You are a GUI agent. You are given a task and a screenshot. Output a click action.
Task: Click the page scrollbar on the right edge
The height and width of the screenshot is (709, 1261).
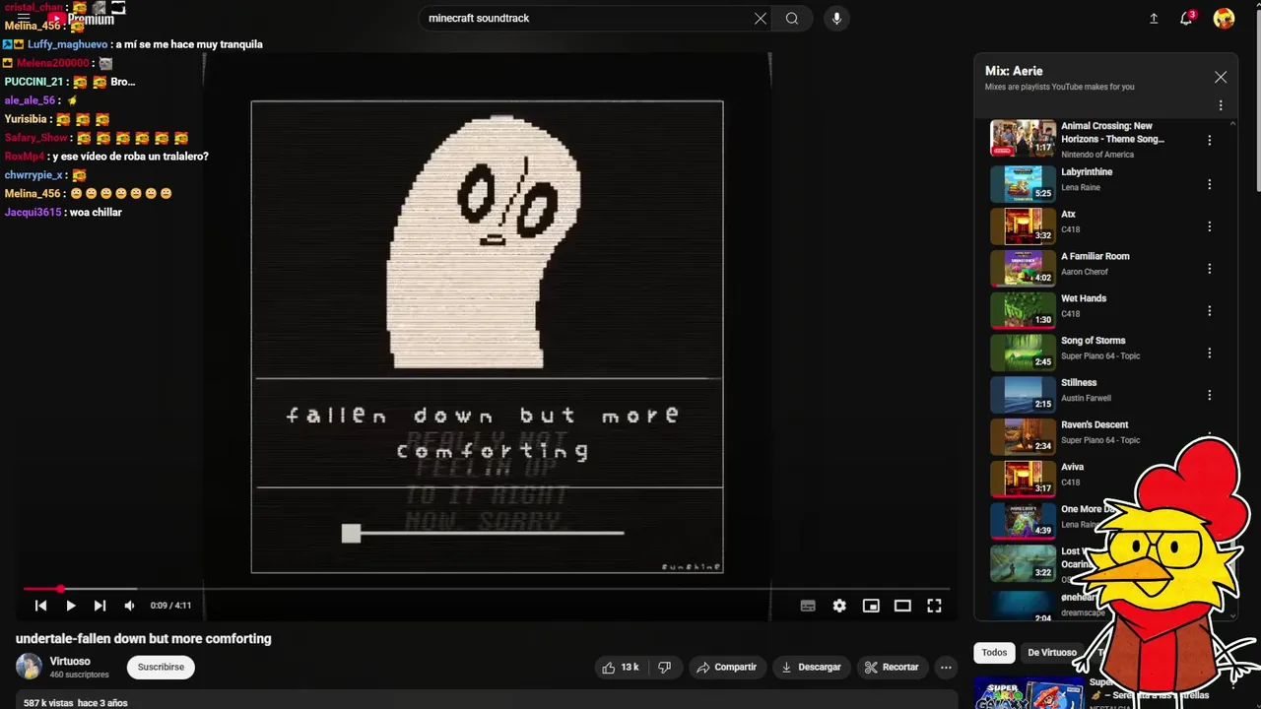1257,98
